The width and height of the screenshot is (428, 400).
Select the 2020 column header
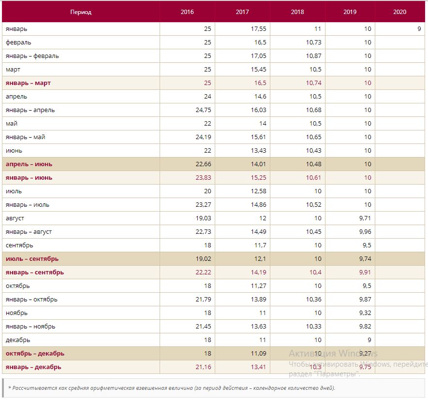pyautogui.click(x=400, y=12)
